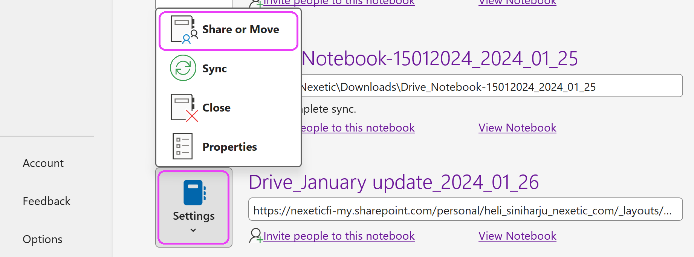Open Drive_January update_2024_01_26 title
The height and width of the screenshot is (257, 694).
click(394, 182)
